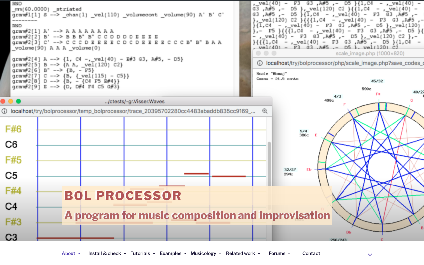Expand the Related work chevron
Screen dimensions: 424x265
pos(259,254)
